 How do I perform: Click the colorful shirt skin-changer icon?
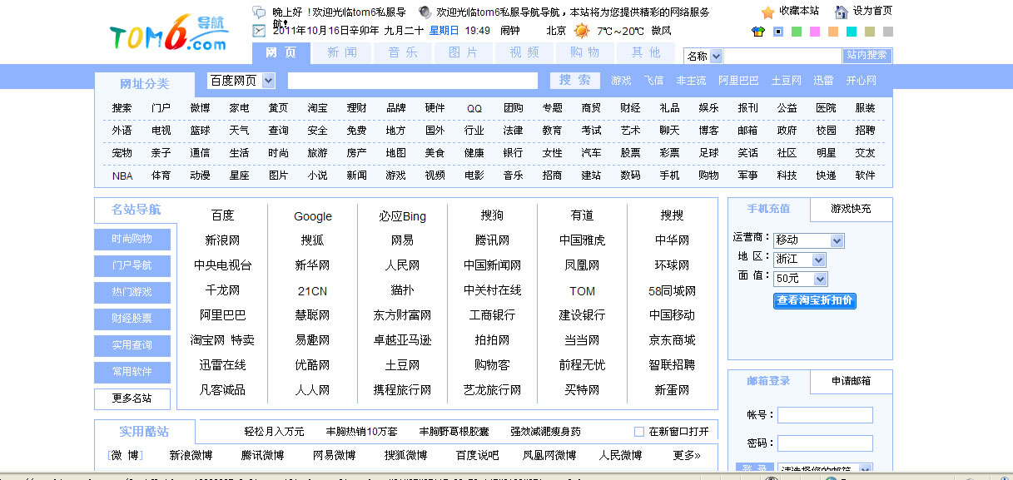(x=757, y=32)
